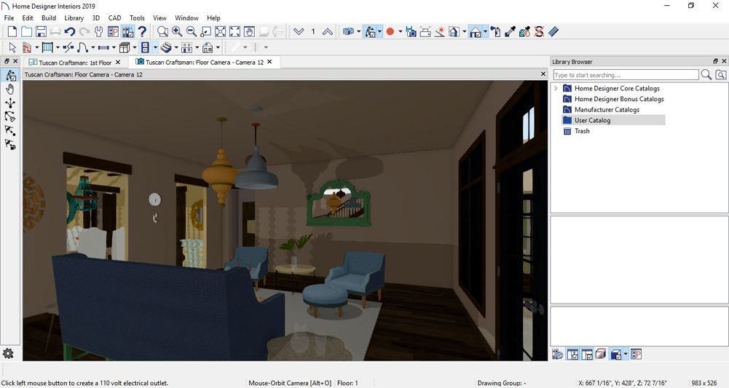Image resolution: width=729 pixels, height=388 pixels.
Task: Select the Mouse-Pan Camera hand tool
Action: click(x=9, y=90)
